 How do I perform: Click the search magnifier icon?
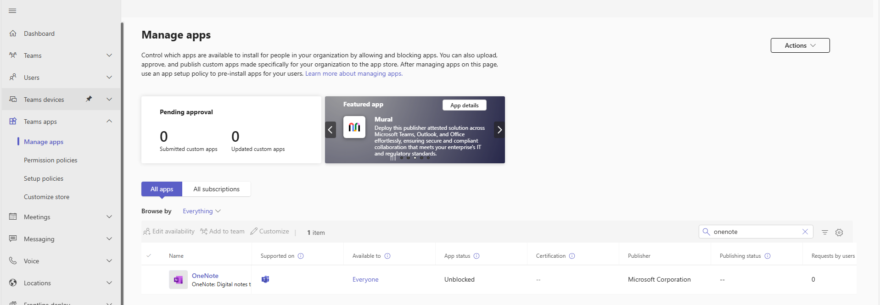[706, 232]
